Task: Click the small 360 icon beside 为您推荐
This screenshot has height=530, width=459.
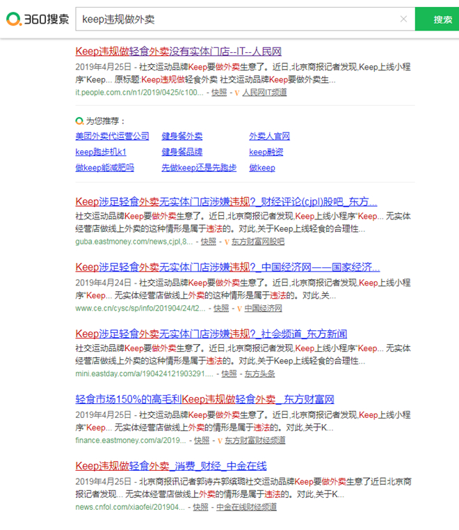Action: (79, 120)
